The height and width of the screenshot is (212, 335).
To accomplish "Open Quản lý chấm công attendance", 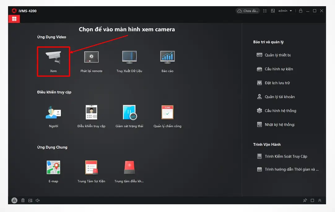I will pos(167,113).
